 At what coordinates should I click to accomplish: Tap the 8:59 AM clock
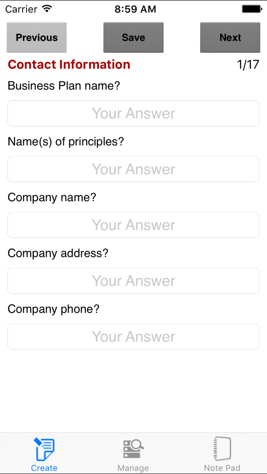[x=135, y=9]
